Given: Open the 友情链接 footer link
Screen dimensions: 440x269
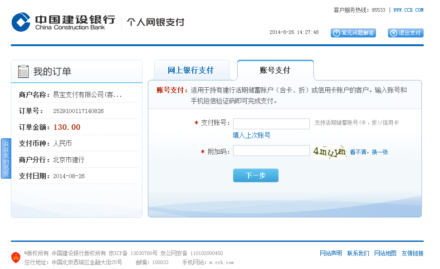Looking at the screenshot, I should tap(412, 253).
